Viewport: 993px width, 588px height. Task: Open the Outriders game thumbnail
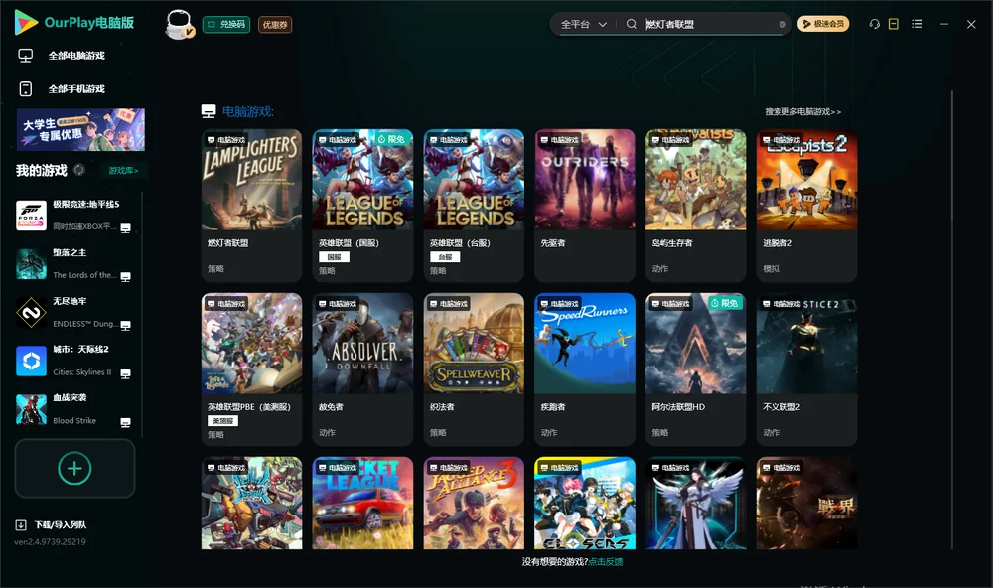(x=585, y=180)
